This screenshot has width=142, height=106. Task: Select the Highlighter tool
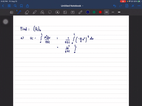click(x=35, y=12)
